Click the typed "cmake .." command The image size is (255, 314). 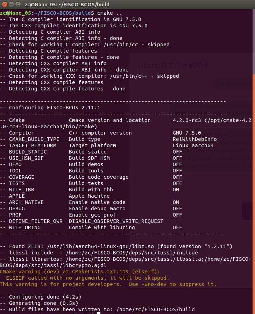click(109, 13)
